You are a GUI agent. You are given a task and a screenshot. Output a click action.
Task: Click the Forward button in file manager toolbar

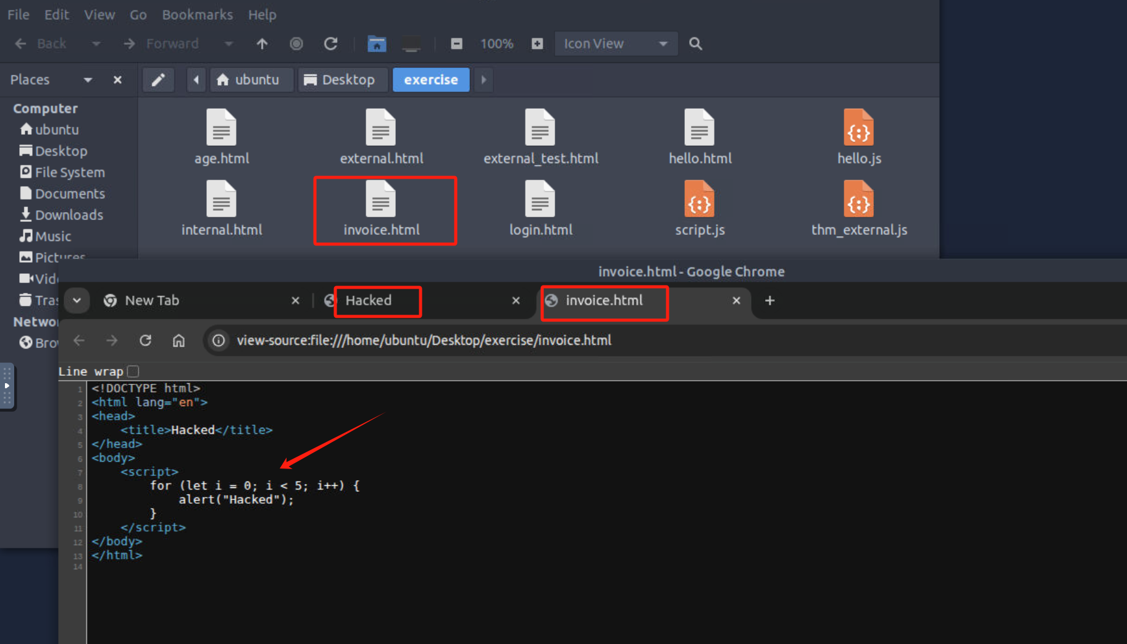coord(161,44)
